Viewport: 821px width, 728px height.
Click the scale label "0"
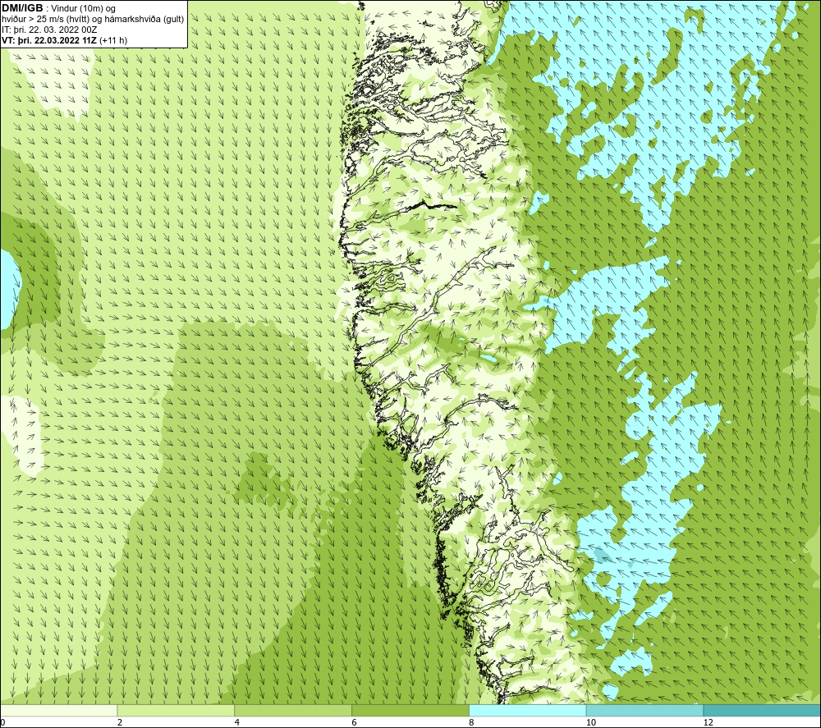[2, 723]
